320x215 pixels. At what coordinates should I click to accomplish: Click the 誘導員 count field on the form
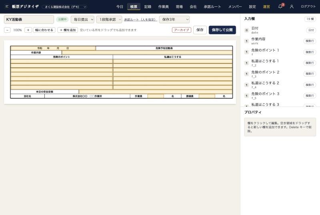pyautogui.click(x=207, y=96)
